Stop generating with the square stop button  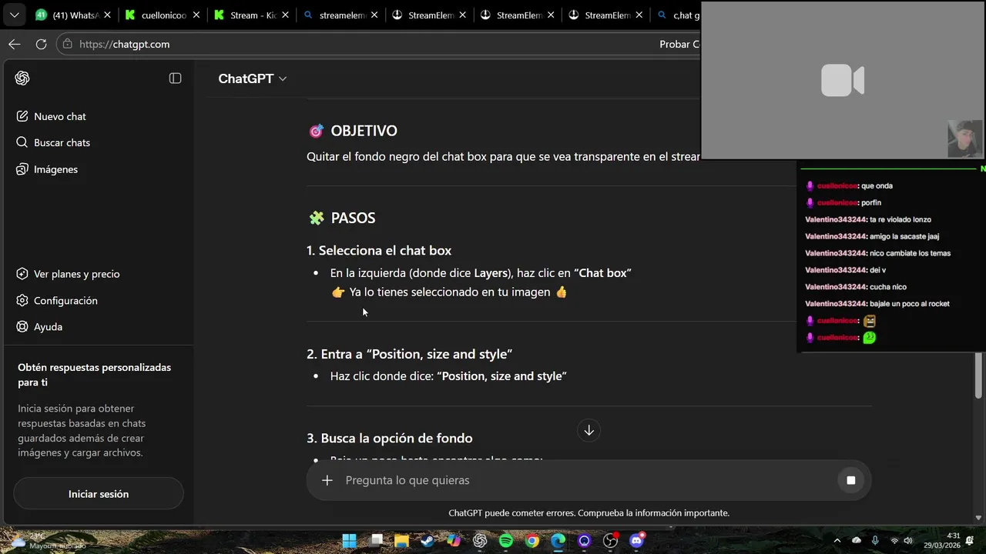pyautogui.click(x=851, y=480)
